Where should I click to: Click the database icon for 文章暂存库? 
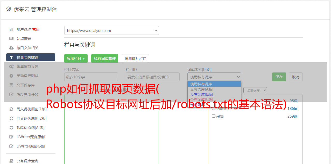click(11, 85)
